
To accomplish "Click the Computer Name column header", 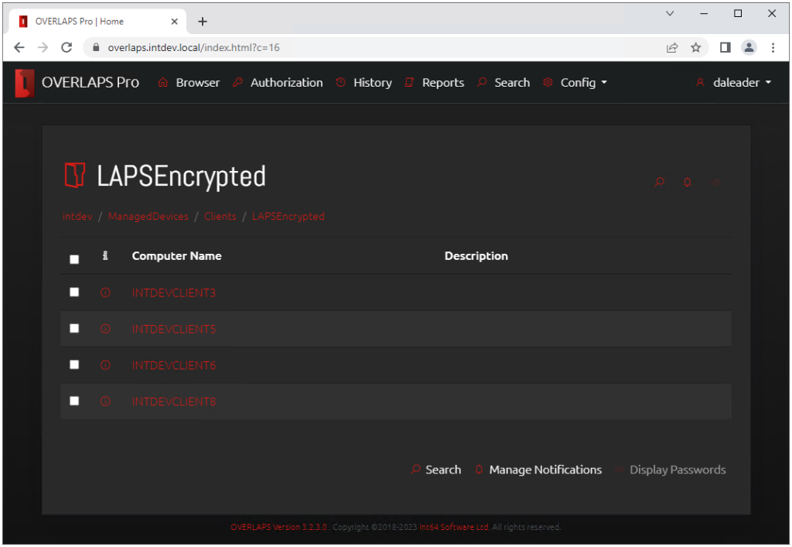I will tap(177, 256).
